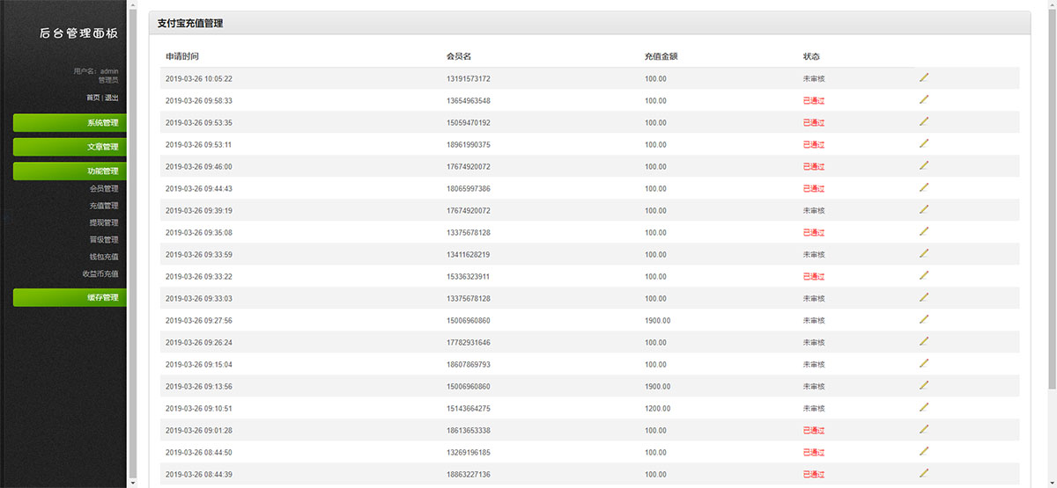Select member name 15059470192
Screen dimensions: 1057x488
(x=469, y=122)
